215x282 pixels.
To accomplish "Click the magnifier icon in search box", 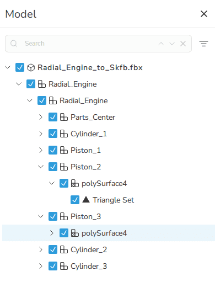I will point(14,44).
